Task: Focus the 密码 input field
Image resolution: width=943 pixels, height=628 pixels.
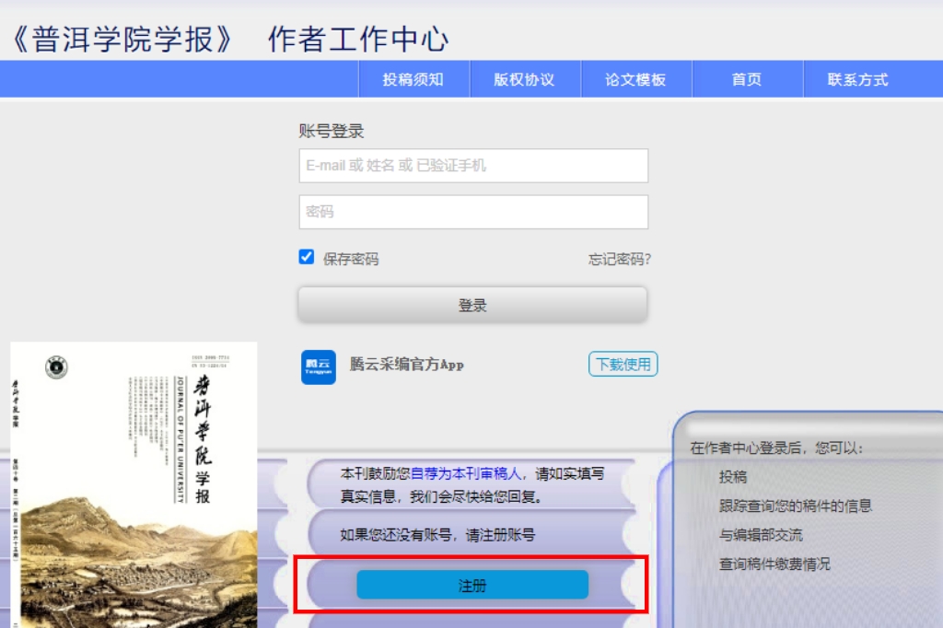Action: [473, 212]
